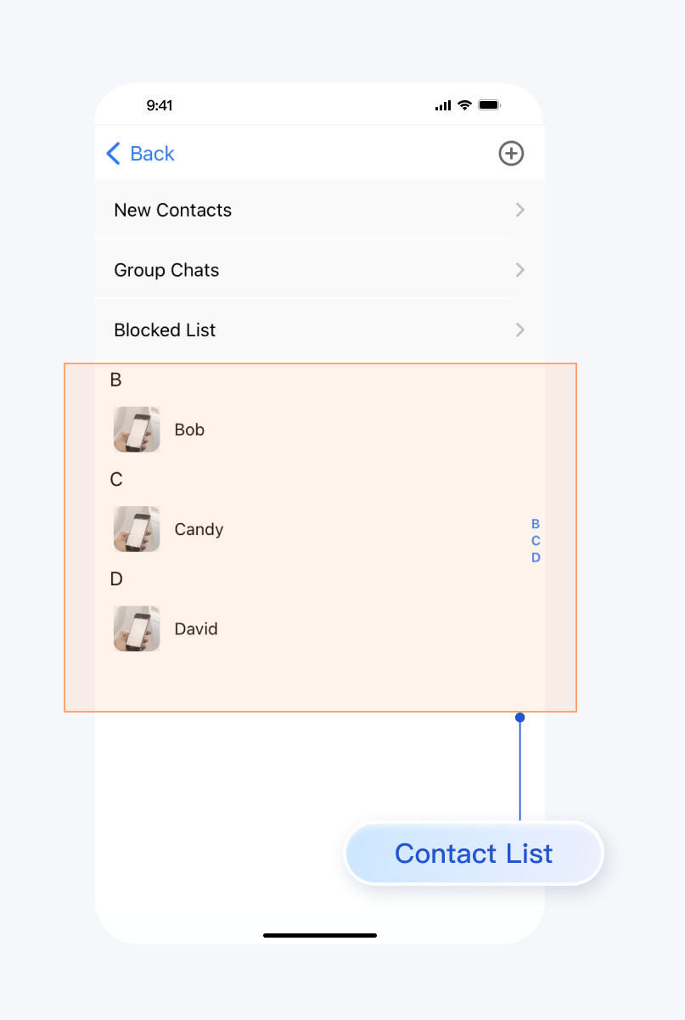Viewport: 685px width, 1020px height.
Task: Open the New Contacts row
Action: (x=173, y=210)
